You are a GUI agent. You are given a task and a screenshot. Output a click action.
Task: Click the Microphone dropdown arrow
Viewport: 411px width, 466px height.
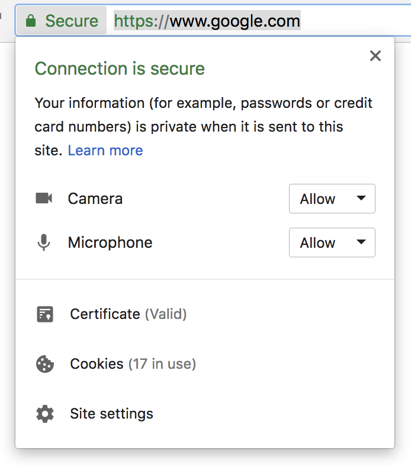[361, 242]
